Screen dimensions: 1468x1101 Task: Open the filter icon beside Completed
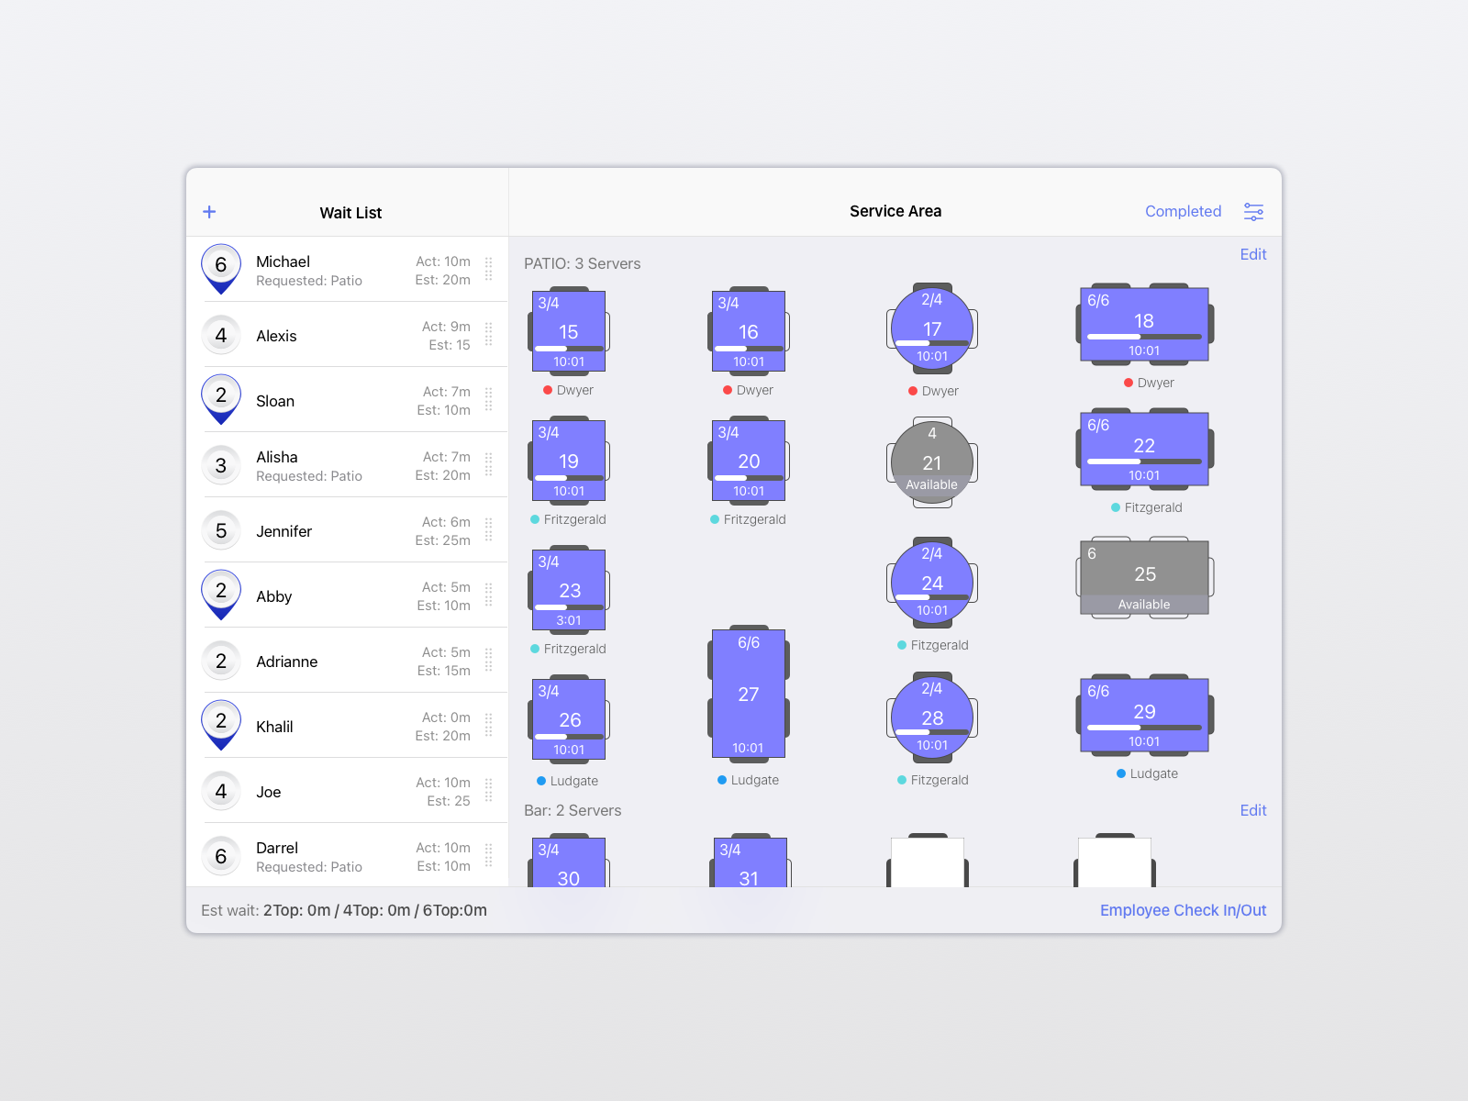pyautogui.click(x=1254, y=211)
